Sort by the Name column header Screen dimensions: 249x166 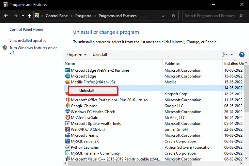point(69,63)
